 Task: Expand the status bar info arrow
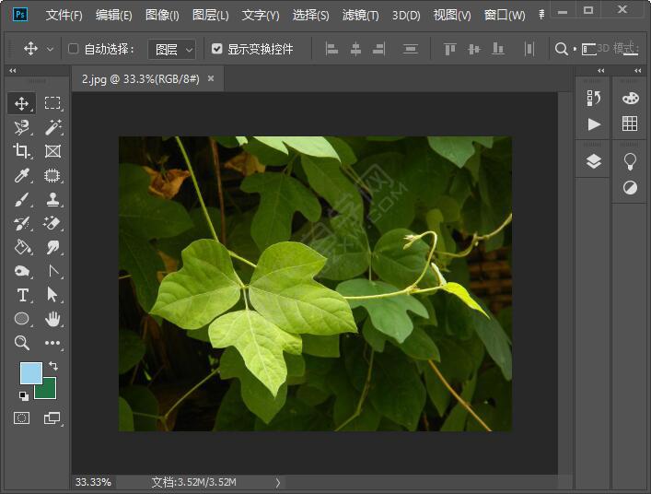[278, 482]
